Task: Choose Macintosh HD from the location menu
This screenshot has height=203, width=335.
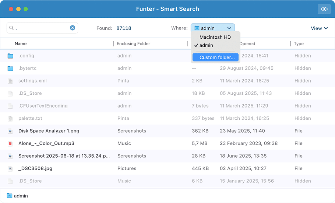Action: pos(215,37)
